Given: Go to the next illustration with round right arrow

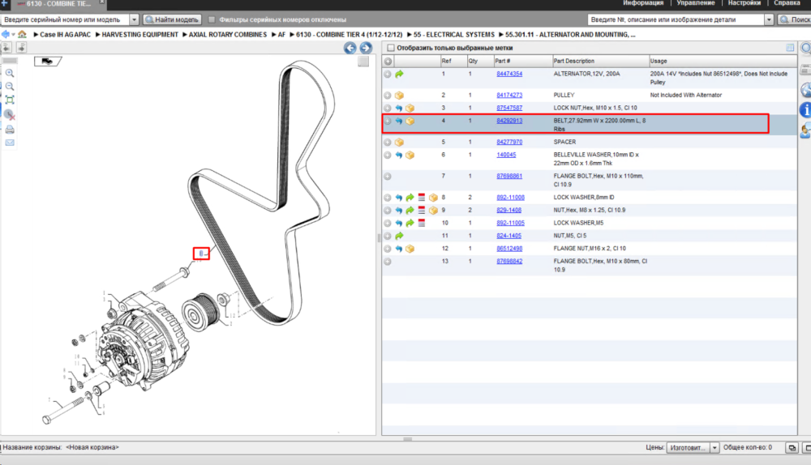Looking at the screenshot, I should pyautogui.click(x=366, y=48).
